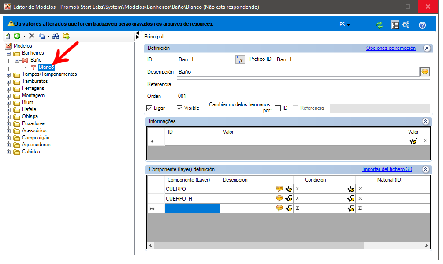The image size is (443, 264).
Task: Click the first sigma icon in CUERPO_H row
Action: tap(298, 198)
